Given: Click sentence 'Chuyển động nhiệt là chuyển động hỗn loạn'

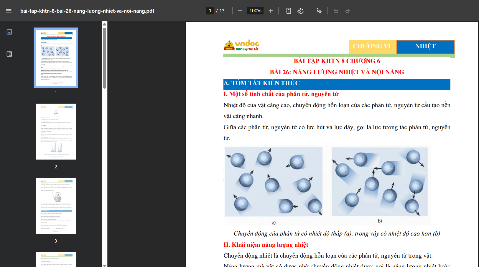Looking at the screenshot, I should 328,256.
